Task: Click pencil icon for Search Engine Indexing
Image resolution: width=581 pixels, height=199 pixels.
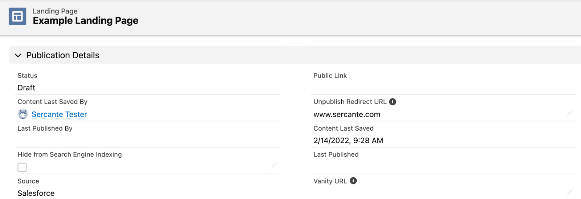Action: point(274,166)
